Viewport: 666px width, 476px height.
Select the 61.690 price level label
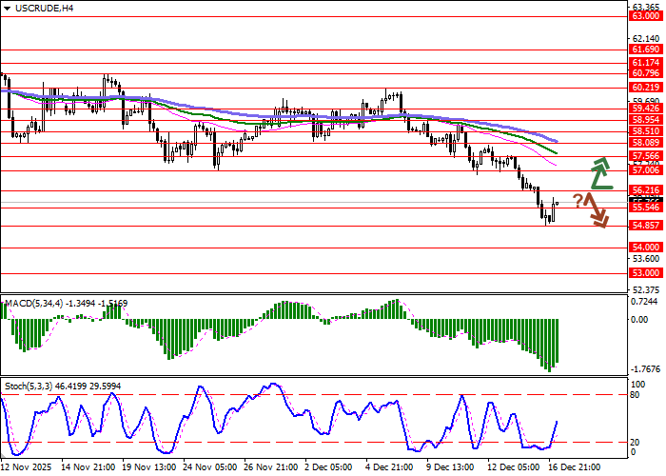(645, 49)
